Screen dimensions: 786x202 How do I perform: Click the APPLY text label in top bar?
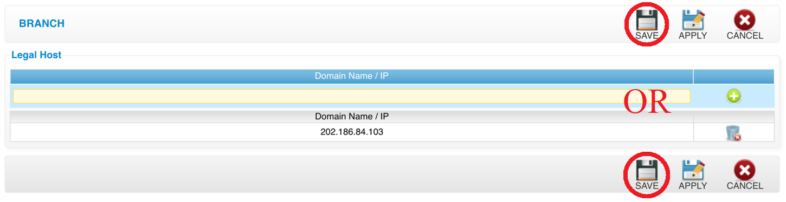pos(693,36)
